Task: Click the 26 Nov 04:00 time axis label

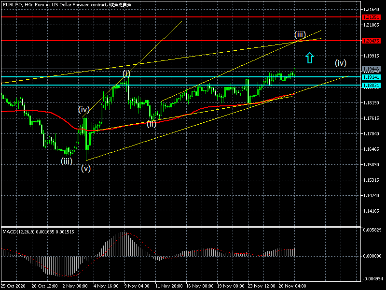Action: [292, 286]
